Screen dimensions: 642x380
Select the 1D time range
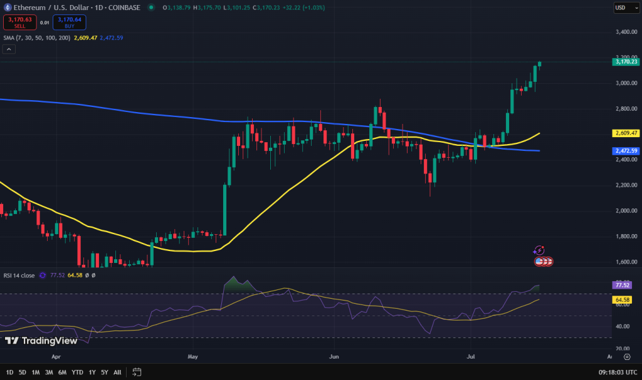pos(9,372)
